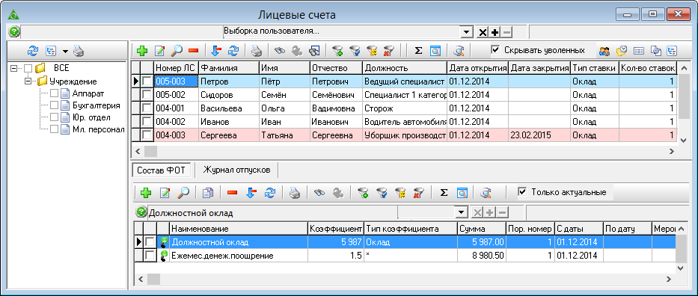Click binoculars search icon in upper toolbar
The width and height of the screenshot is (698, 296).
point(280,51)
